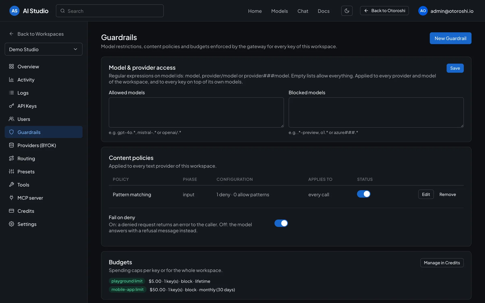Open Presets in the sidebar
The width and height of the screenshot is (485, 303).
(x=44, y=172)
